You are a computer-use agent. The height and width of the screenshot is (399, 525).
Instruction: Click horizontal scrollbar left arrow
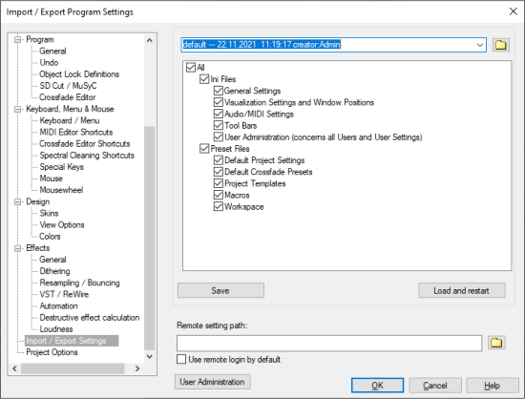[14, 368]
